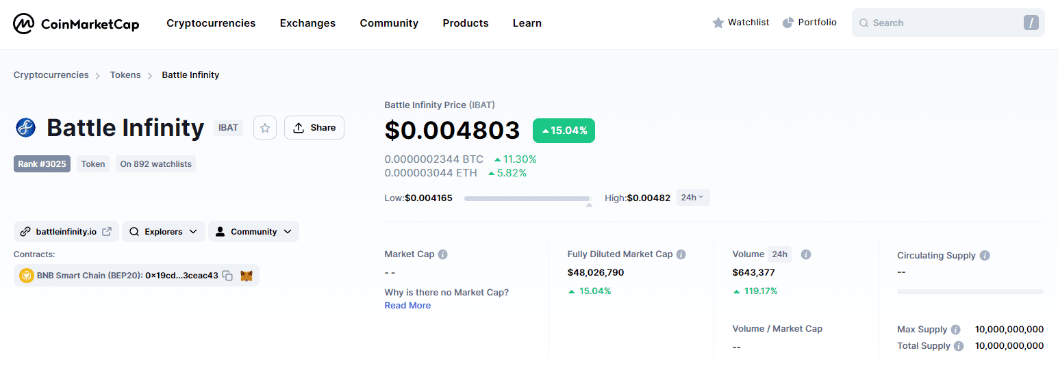Open the Cryptocurrencies menu
1058x370 pixels.
coord(211,23)
